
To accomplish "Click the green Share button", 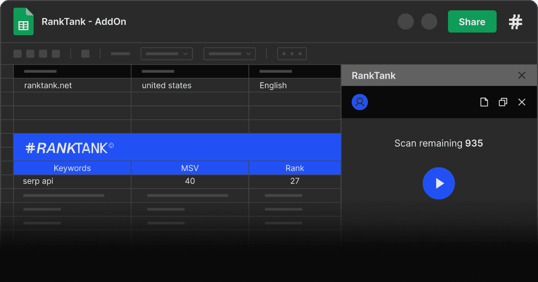I will tap(472, 22).
